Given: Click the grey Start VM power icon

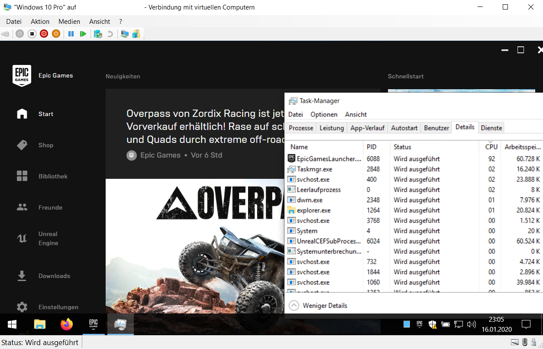Looking at the screenshot, I should click(19, 34).
